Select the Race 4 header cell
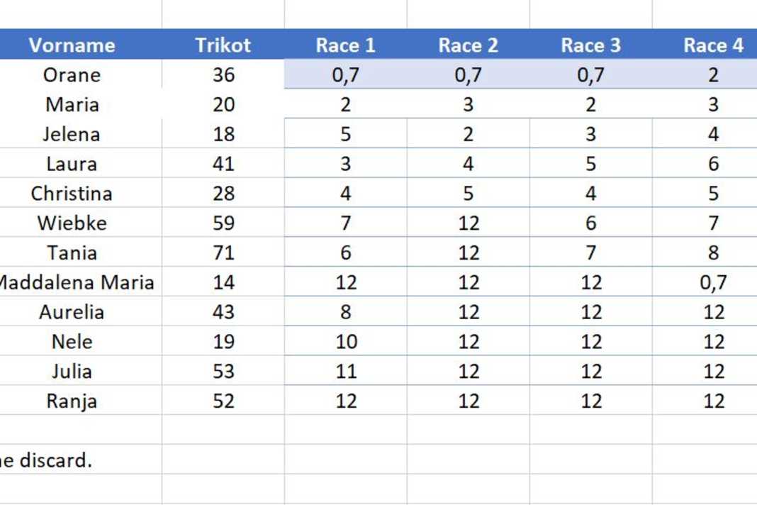The width and height of the screenshot is (757, 505). (x=713, y=45)
